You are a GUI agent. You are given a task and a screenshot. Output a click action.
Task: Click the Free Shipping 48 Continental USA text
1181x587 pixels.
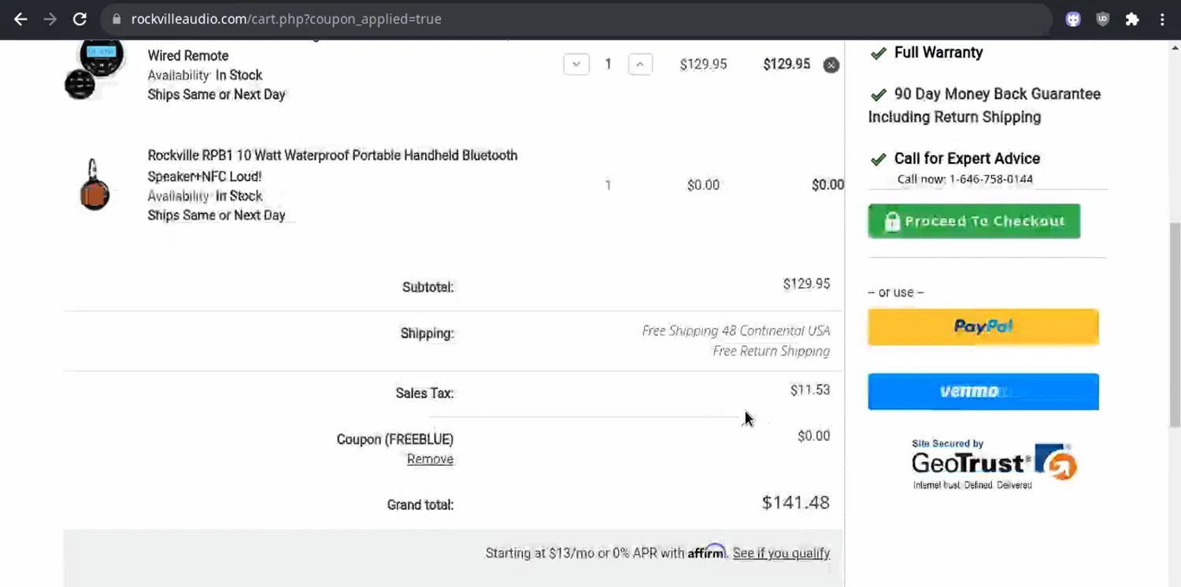click(736, 330)
